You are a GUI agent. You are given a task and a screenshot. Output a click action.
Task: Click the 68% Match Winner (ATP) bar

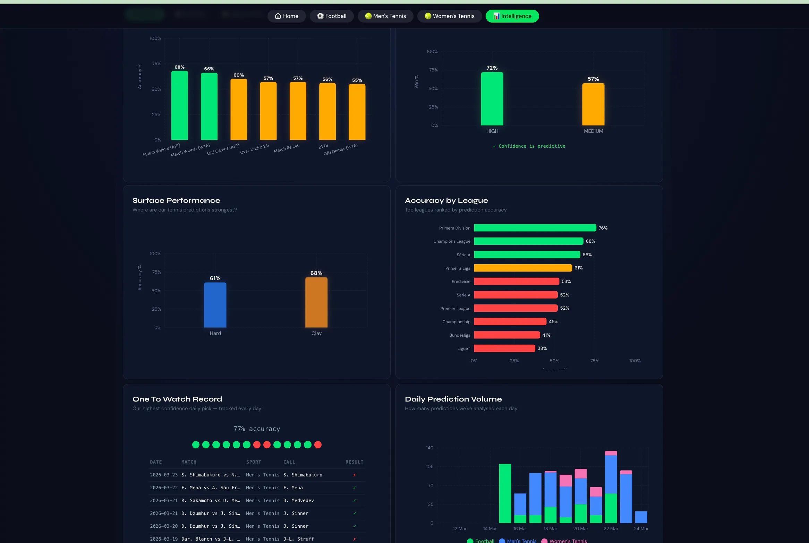[x=180, y=105]
